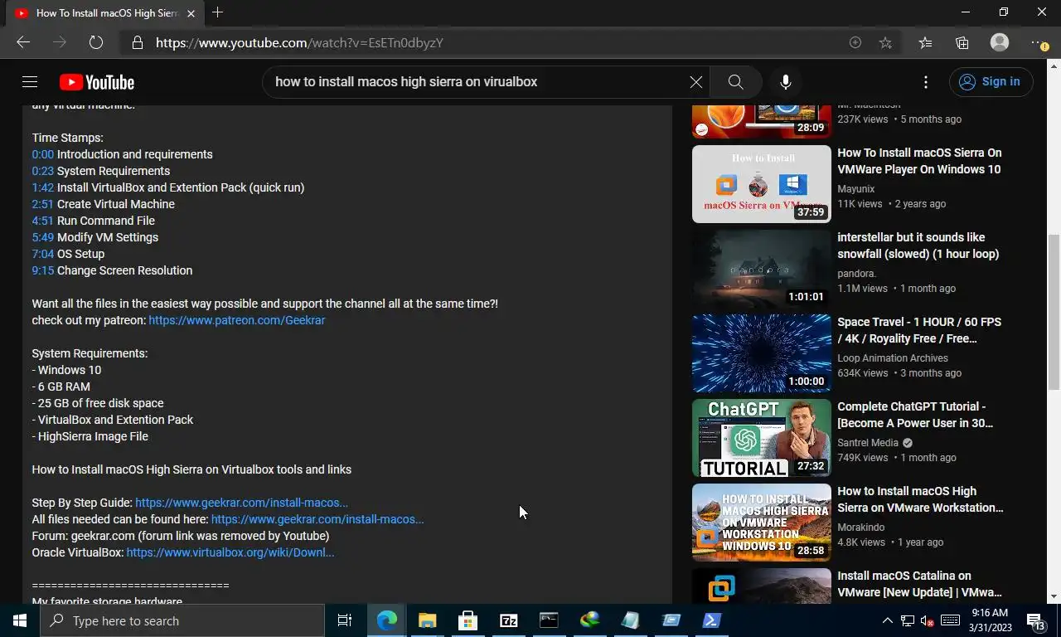Open the 28:09 video thumbnail

point(762,121)
